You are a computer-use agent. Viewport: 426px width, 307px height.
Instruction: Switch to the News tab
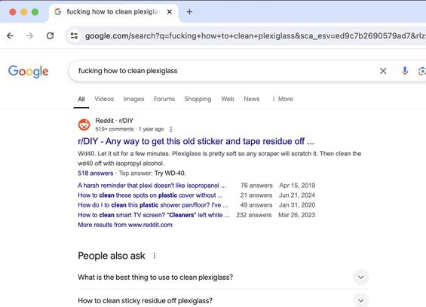coord(252,99)
